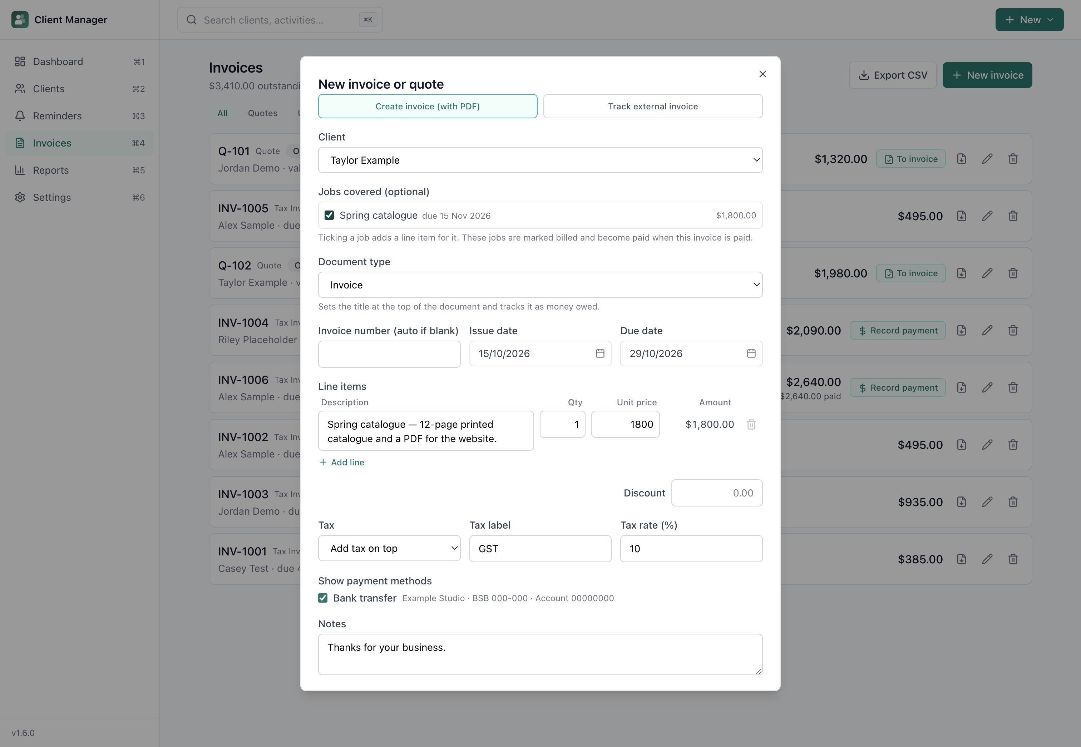Delete invoice INV-1002
This screenshot has height=747, width=1081.
pyautogui.click(x=1013, y=445)
